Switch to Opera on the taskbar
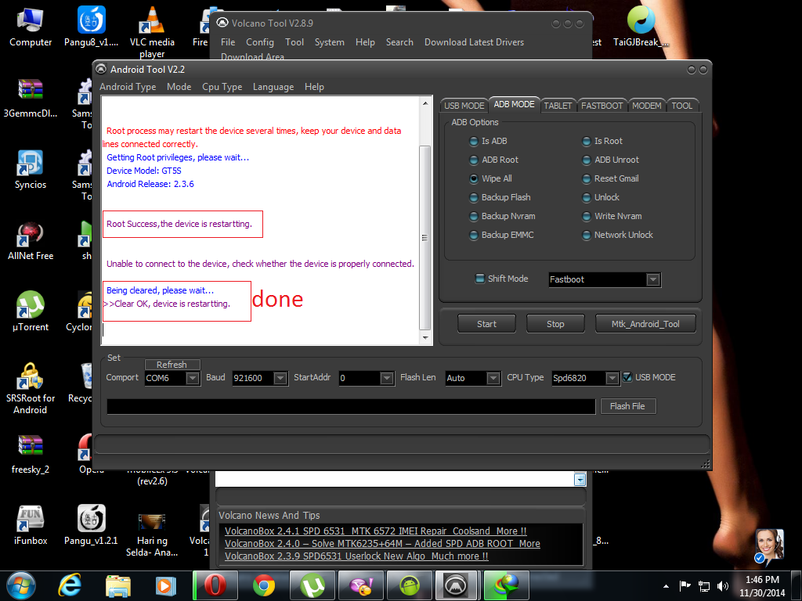 pos(215,585)
